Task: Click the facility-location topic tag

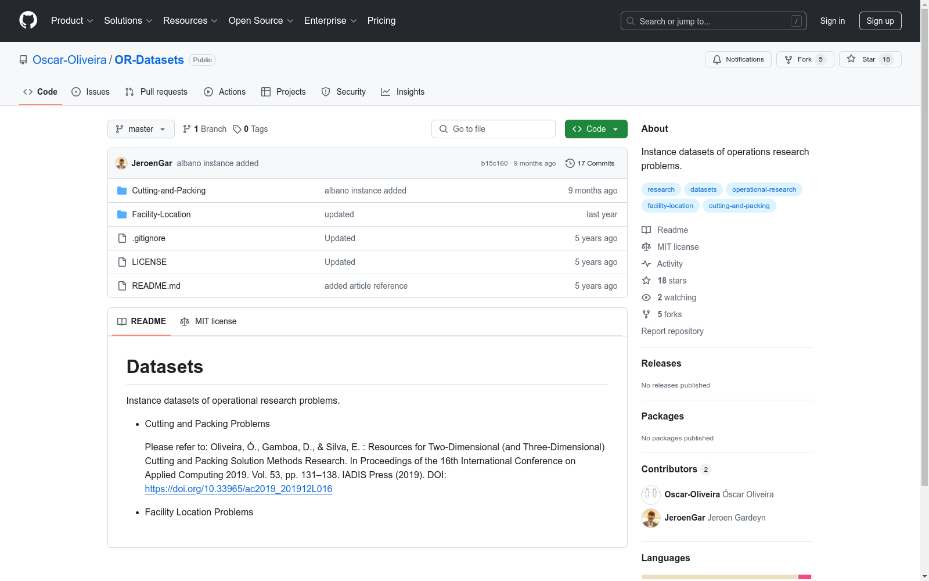Action: click(x=671, y=206)
